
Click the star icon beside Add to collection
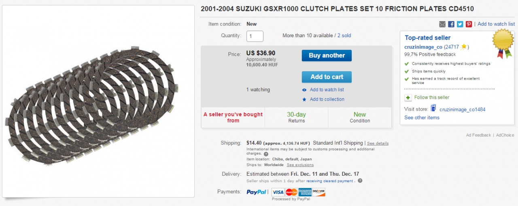[304, 99]
